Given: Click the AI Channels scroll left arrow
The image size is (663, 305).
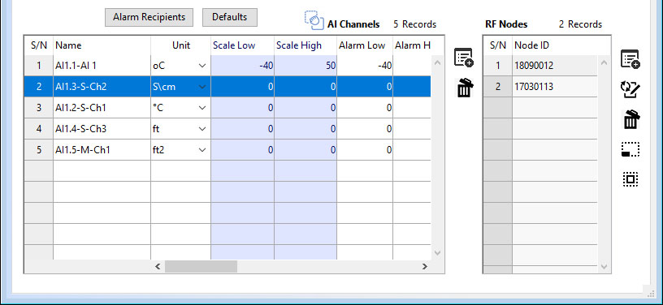Looking at the screenshot, I should [x=158, y=266].
